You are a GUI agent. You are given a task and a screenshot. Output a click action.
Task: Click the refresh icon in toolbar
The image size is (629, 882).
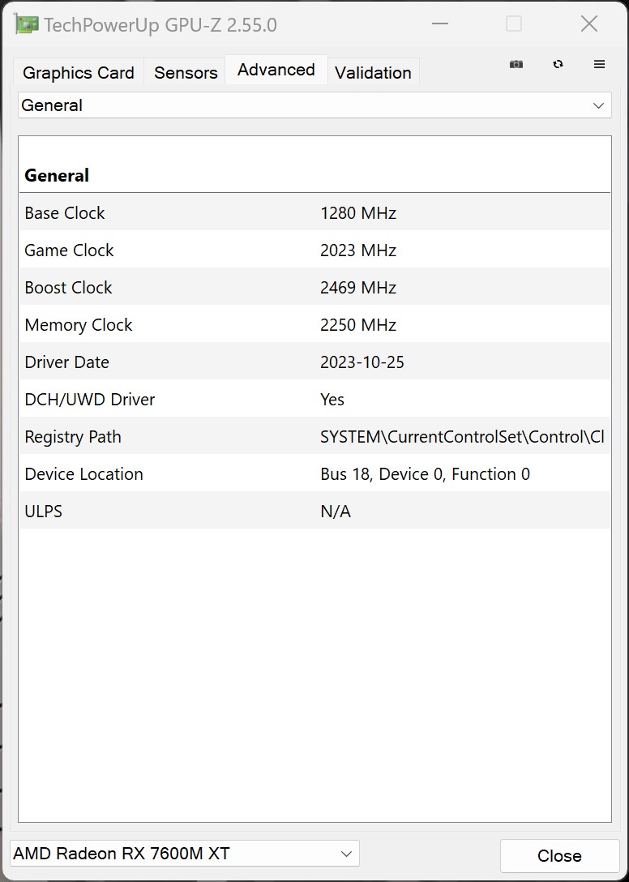558,65
